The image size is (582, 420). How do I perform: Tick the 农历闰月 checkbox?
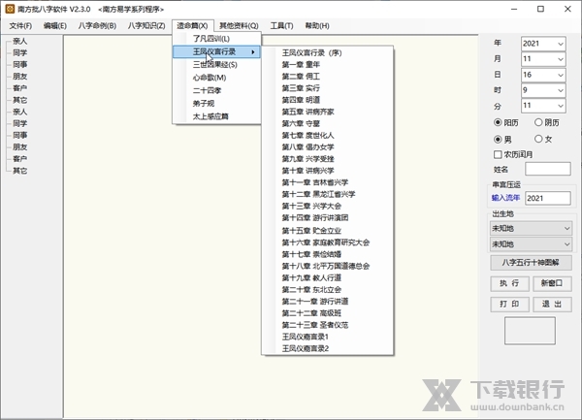pyautogui.click(x=498, y=154)
